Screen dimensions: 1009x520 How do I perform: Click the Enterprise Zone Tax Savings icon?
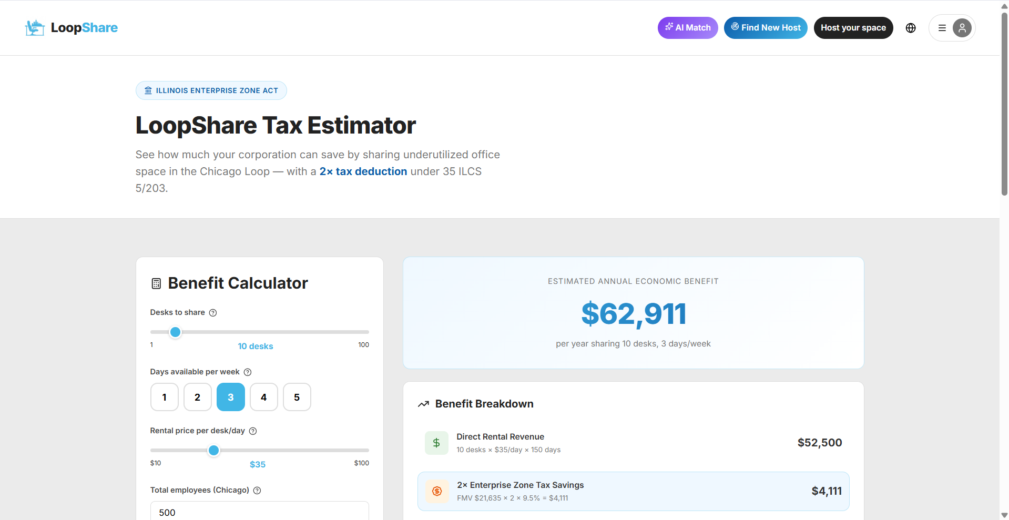pos(437,491)
